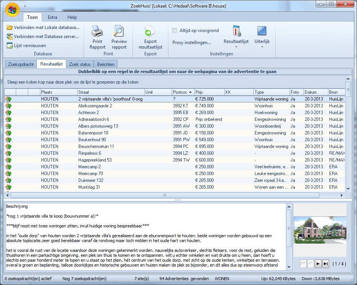Viewport: 357px width, 285px height.
Task: Go to the last photo in viewer
Action: (x=326, y=264)
